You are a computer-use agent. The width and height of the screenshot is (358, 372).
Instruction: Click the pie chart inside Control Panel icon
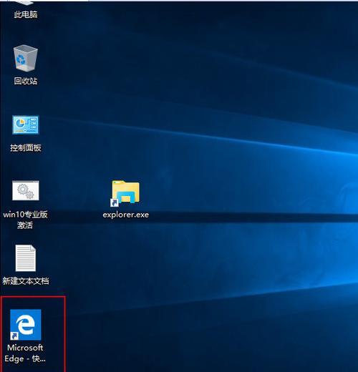click(x=19, y=124)
